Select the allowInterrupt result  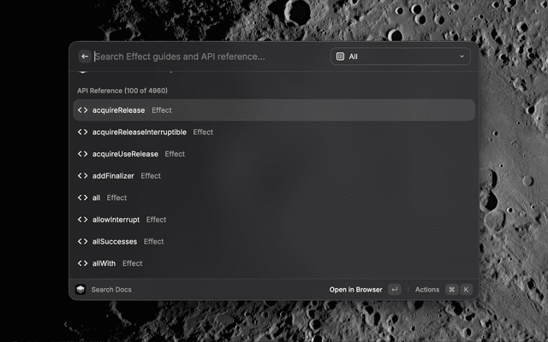[274, 220]
